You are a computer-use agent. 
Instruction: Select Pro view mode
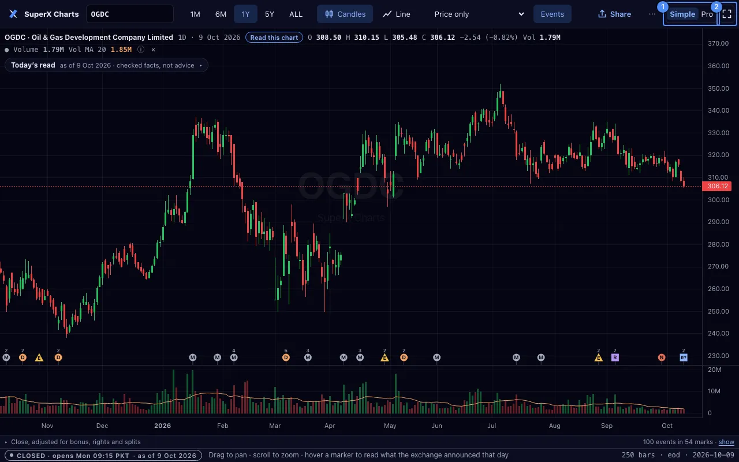(x=707, y=14)
